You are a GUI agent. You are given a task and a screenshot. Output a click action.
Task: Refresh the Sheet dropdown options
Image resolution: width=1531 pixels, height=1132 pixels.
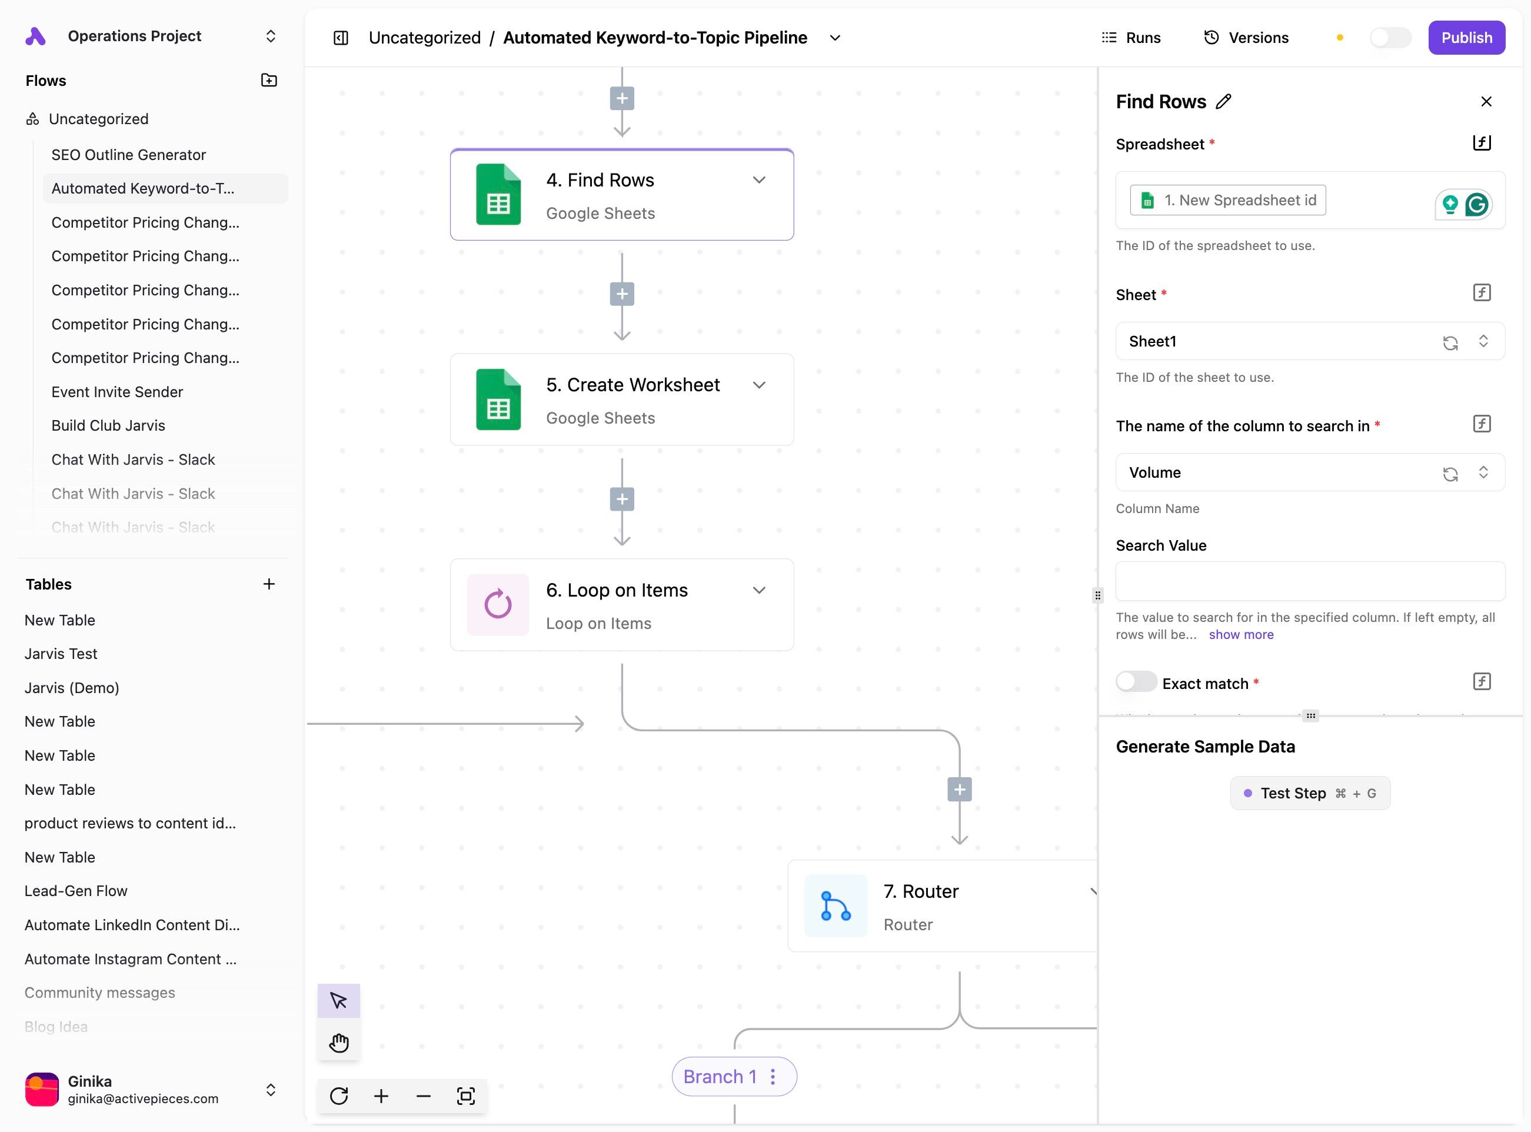coord(1450,342)
